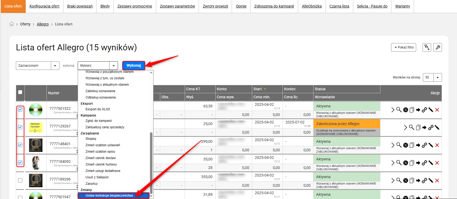Viewport: 457px width, 199px height.
Task: Click chain link icon for offer 7777184092
Action: (x=424, y=163)
